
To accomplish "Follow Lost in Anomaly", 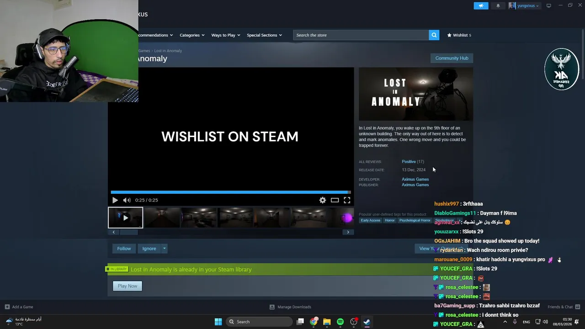I will (x=124, y=249).
